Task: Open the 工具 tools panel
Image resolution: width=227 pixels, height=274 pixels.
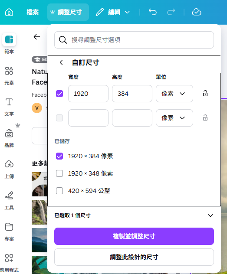Action: [x=9, y=201]
